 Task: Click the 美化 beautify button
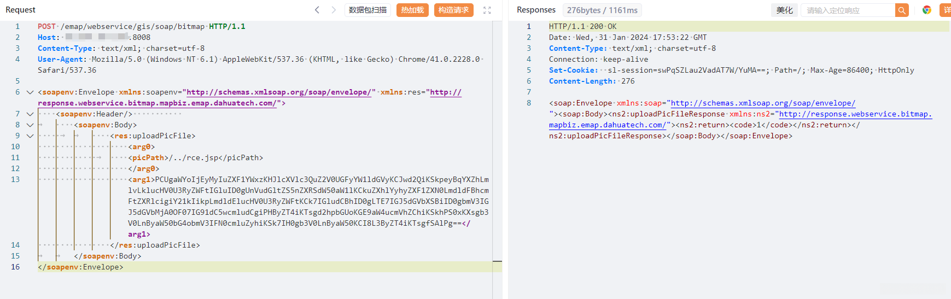click(x=784, y=10)
